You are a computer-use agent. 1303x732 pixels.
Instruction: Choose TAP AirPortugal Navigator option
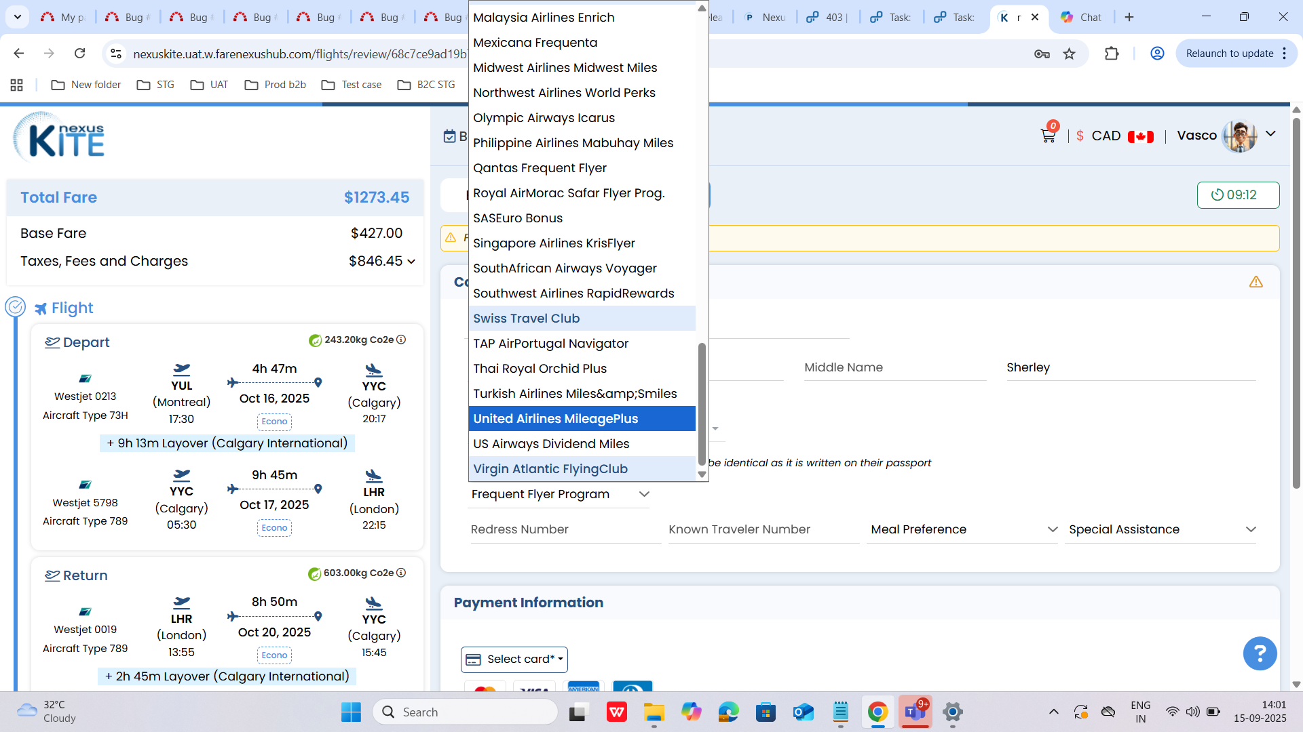pos(582,344)
